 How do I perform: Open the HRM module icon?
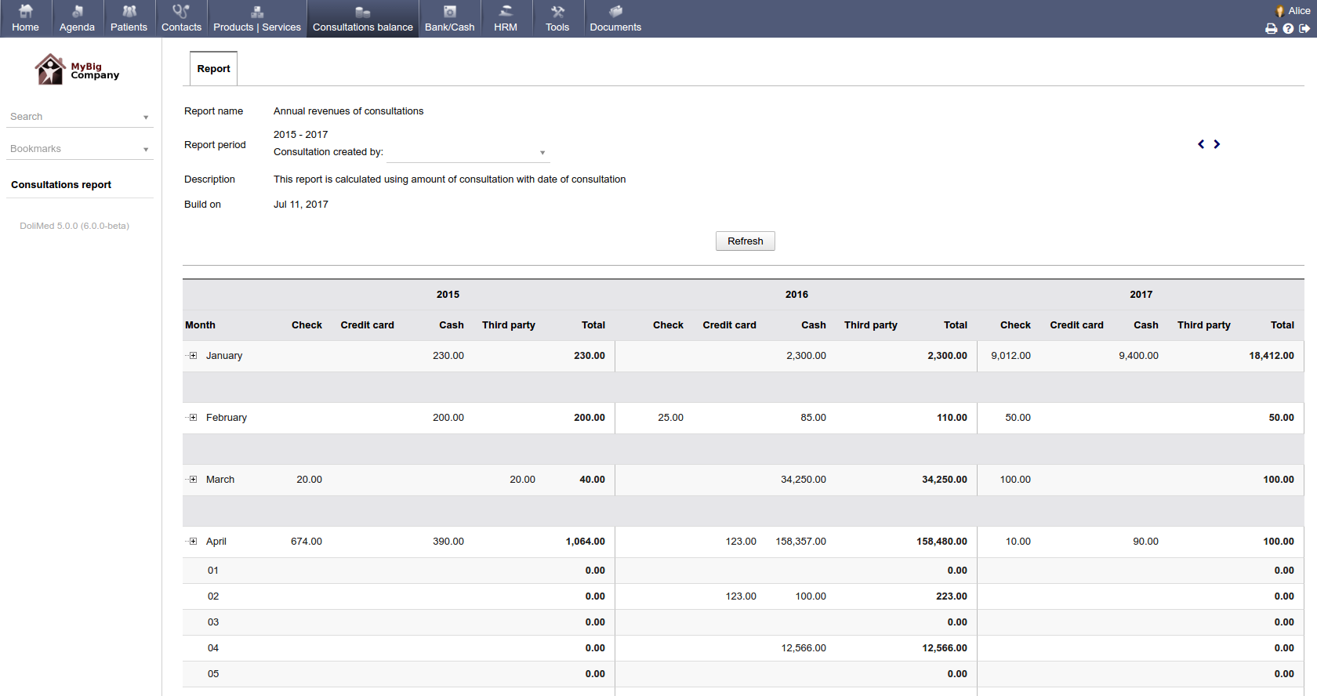(506, 11)
